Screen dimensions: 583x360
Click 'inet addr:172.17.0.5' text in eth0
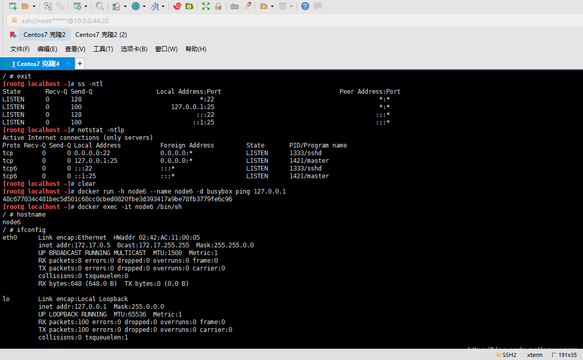click(x=74, y=245)
